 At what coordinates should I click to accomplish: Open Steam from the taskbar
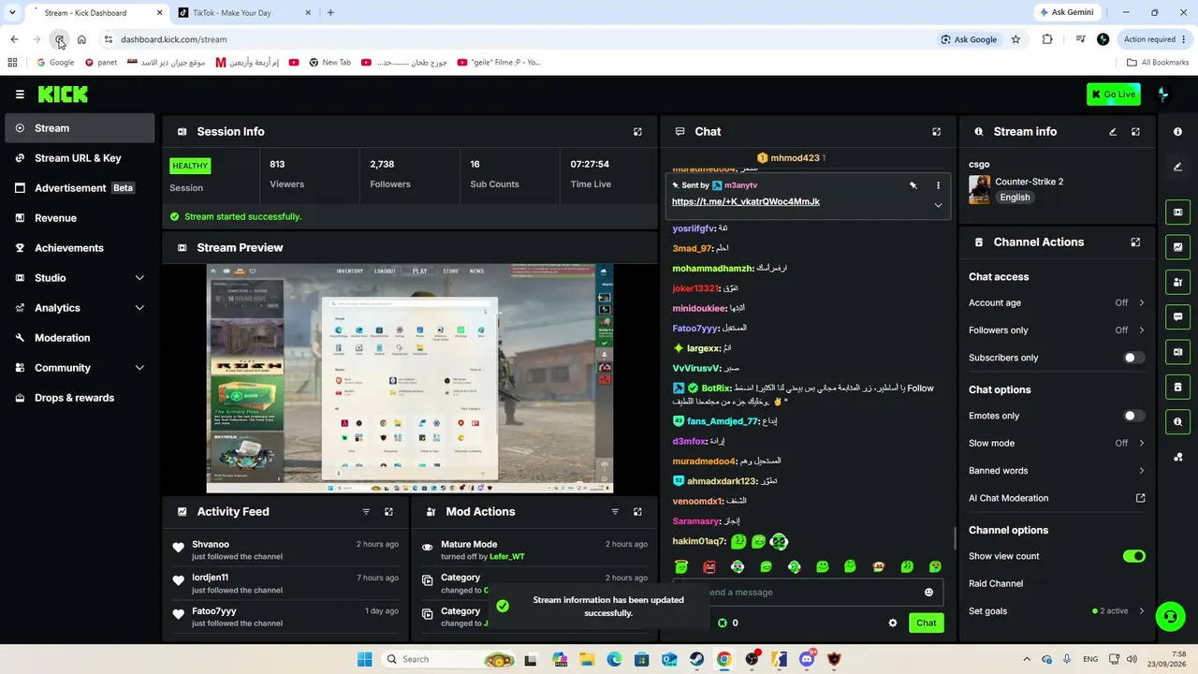(x=697, y=659)
